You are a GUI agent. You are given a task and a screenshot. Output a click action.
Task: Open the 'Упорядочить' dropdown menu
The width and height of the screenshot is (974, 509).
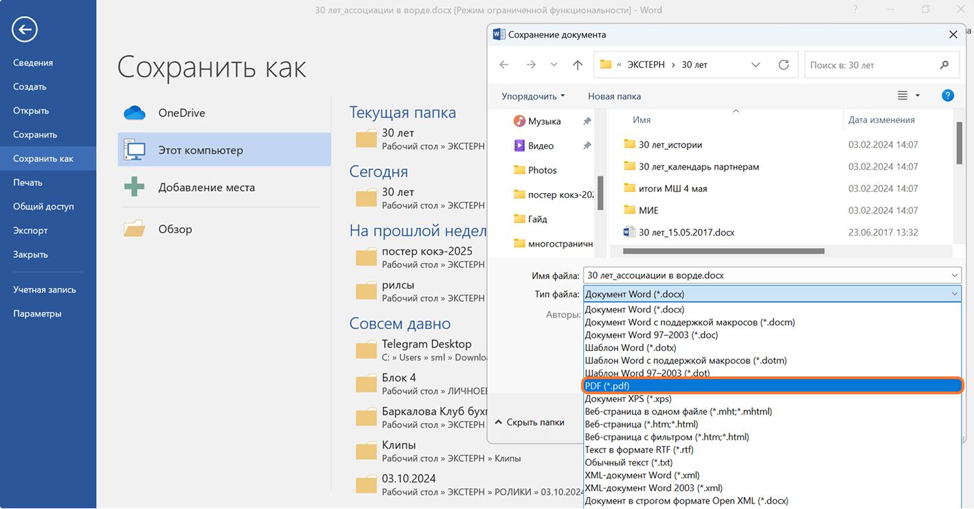[x=533, y=96]
